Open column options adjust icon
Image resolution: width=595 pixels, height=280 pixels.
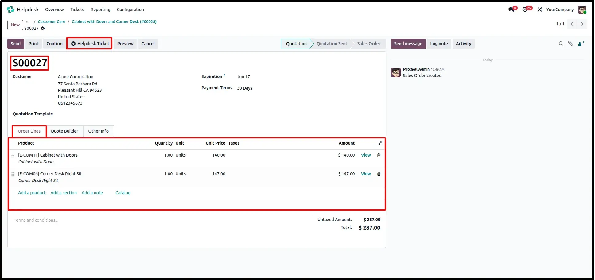[x=380, y=143]
